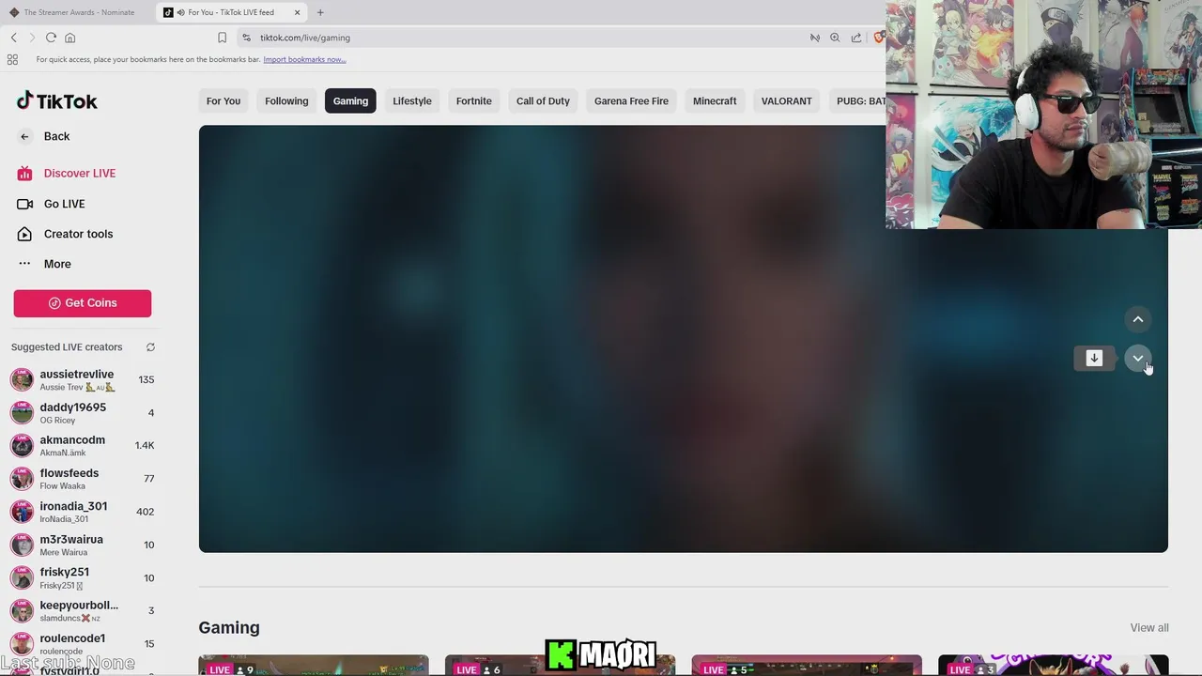This screenshot has width=1202, height=676.
Task: Open site settings icon beside the URL
Action: click(x=246, y=38)
